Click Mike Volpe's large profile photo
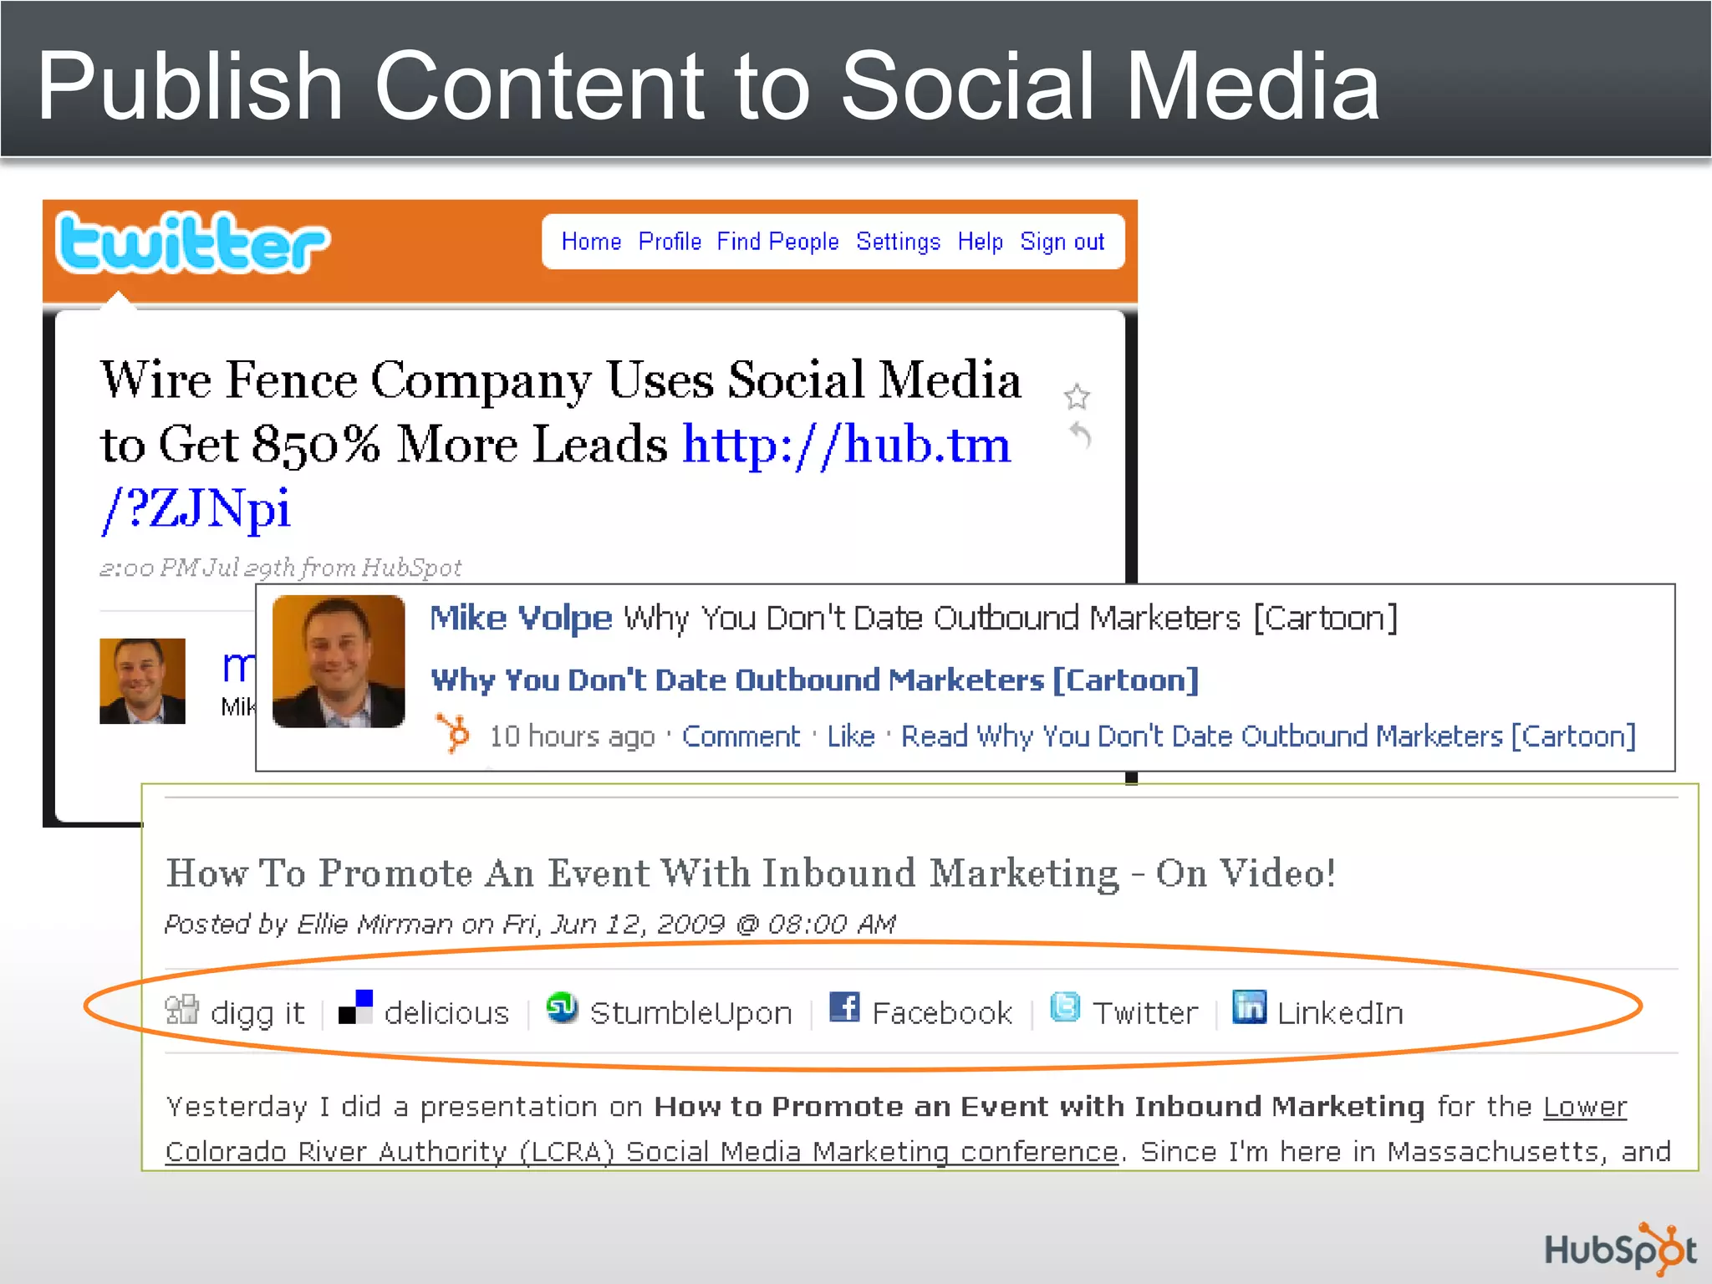The width and height of the screenshot is (1712, 1284). coord(339,661)
